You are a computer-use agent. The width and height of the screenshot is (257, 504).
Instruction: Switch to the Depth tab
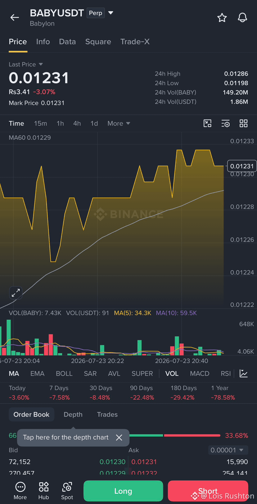[x=73, y=415]
